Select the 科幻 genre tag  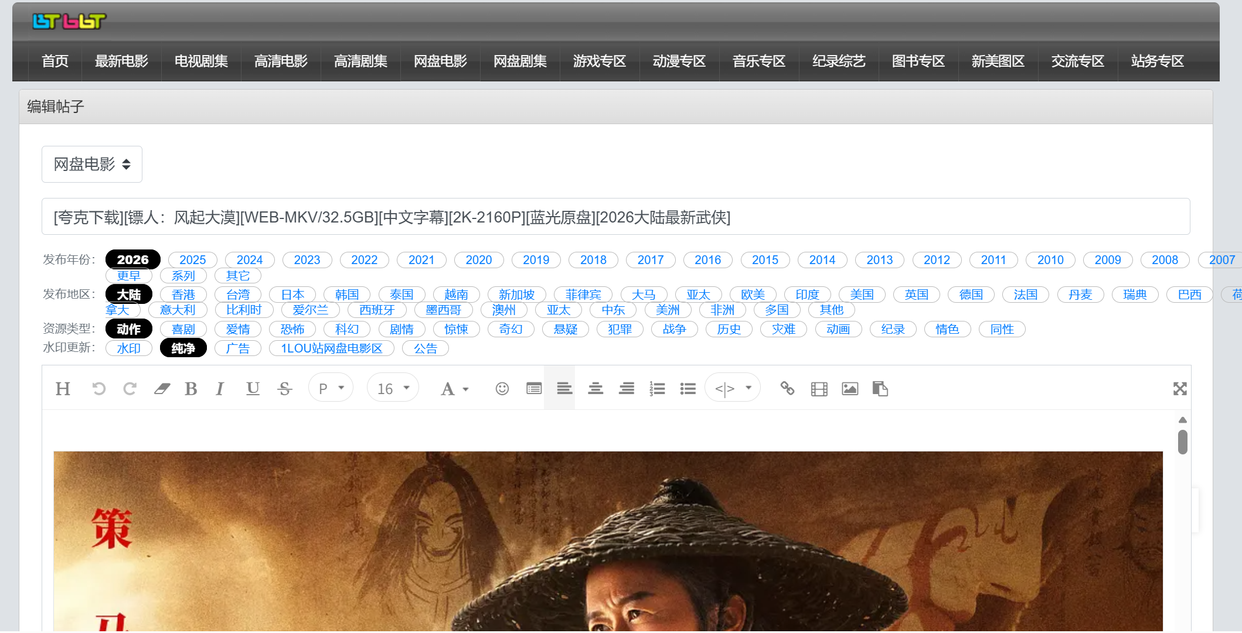pos(347,329)
